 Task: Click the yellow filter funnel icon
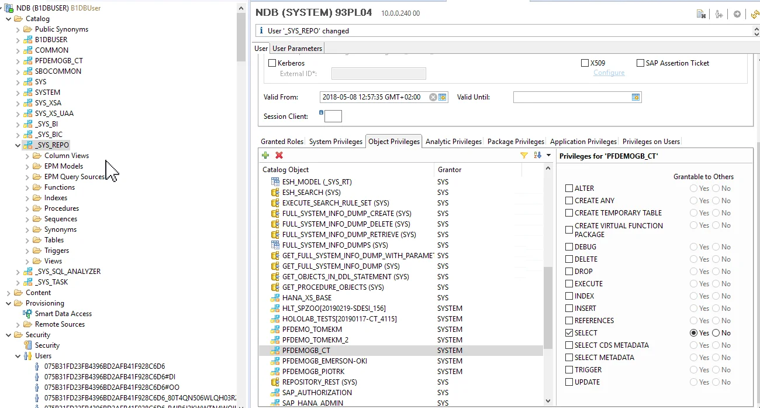coord(524,155)
